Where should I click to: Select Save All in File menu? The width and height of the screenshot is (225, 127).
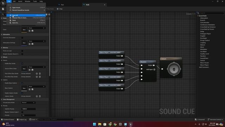[x=26, y=15]
